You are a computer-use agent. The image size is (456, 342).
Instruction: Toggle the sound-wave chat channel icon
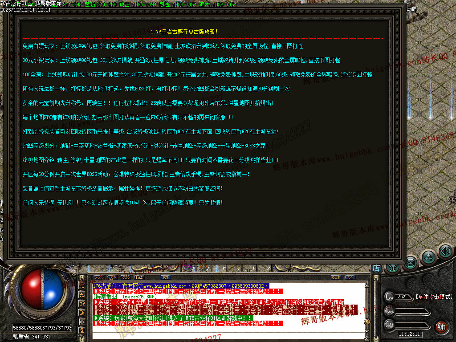click(82, 286)
